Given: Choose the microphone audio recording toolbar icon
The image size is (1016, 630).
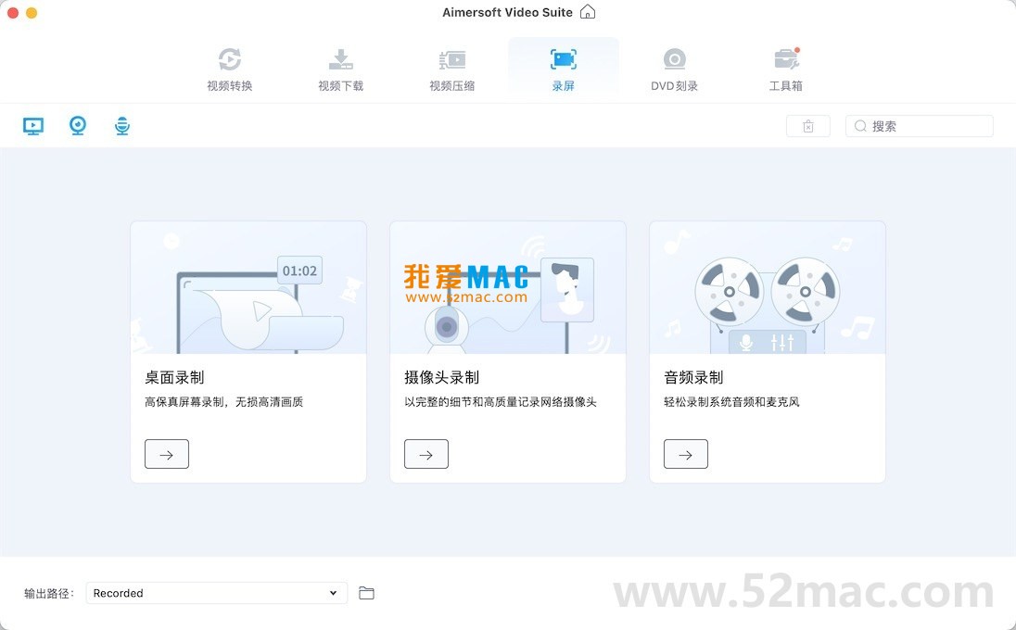Looking at the screenshot, I should [x=121, y=126].
